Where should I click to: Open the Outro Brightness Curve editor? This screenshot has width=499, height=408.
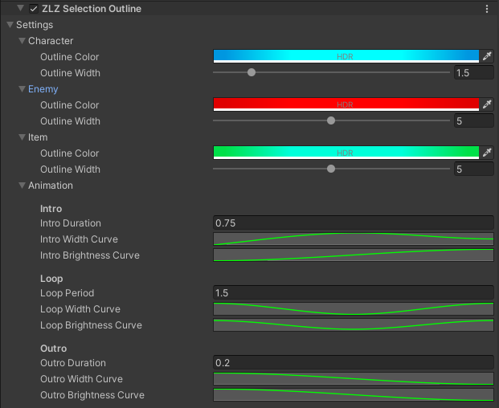point(354,395)
